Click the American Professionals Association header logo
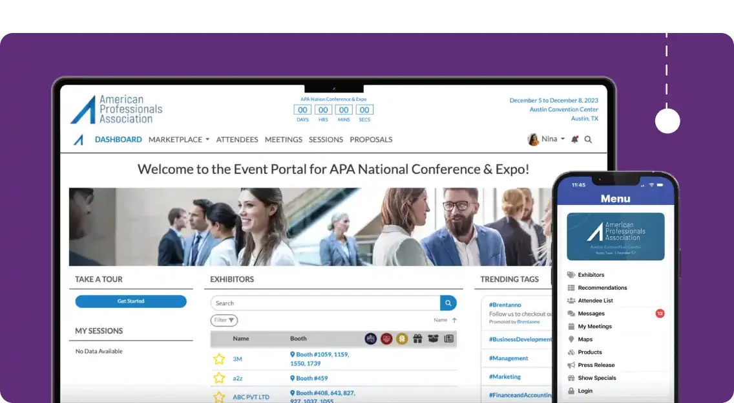This screenshot has width=734, height=403. click(116, 110)
